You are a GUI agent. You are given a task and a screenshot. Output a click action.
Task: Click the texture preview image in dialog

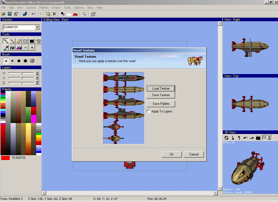coord(124,108)
